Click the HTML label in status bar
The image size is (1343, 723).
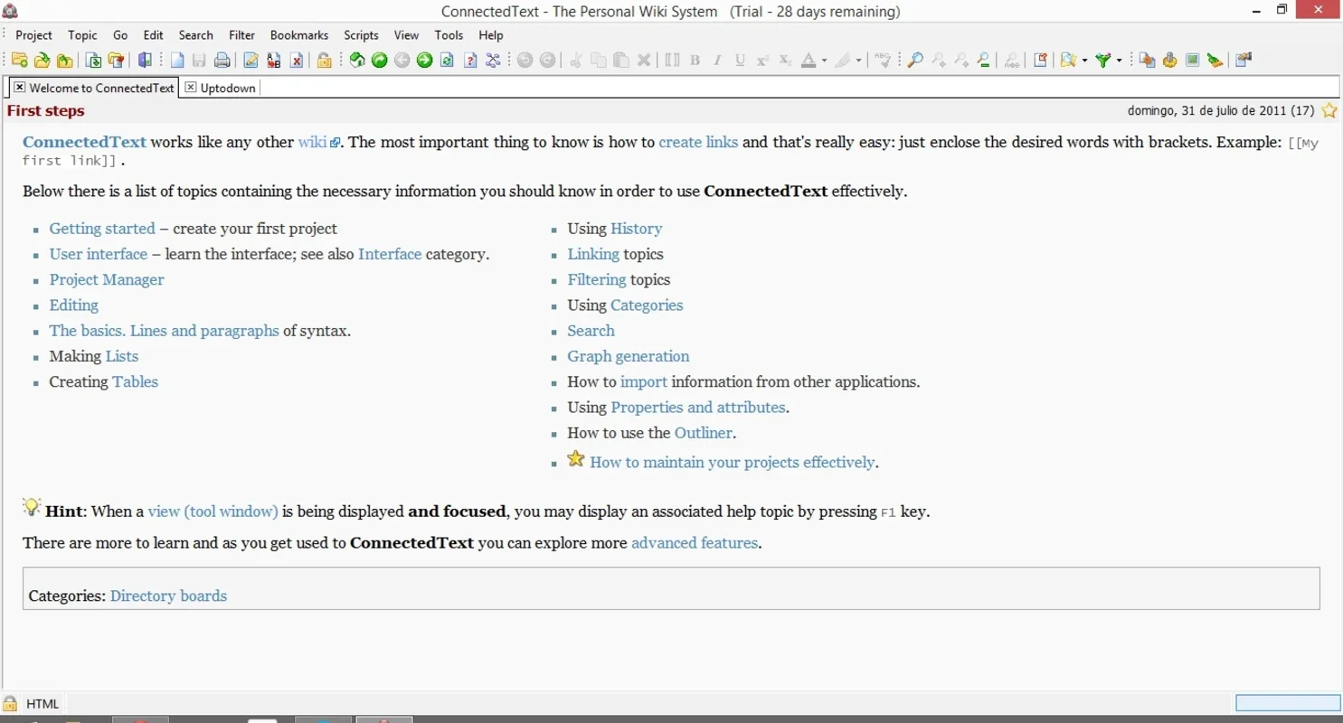(43, 704)
